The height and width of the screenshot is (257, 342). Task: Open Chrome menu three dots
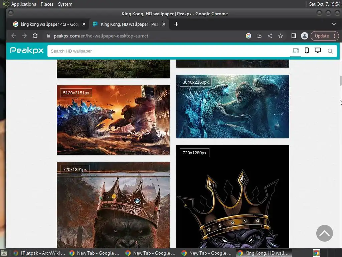click(x=335, y=36)
